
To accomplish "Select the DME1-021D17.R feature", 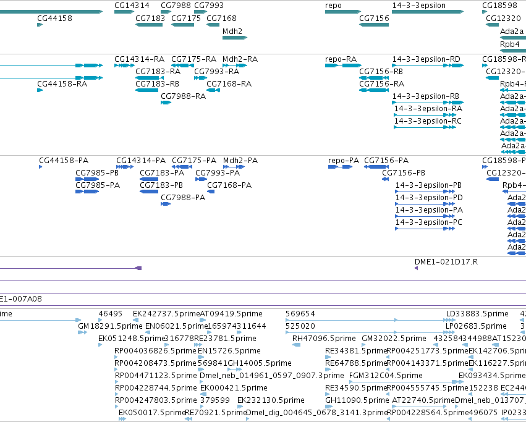I will [x=417, y=268].
